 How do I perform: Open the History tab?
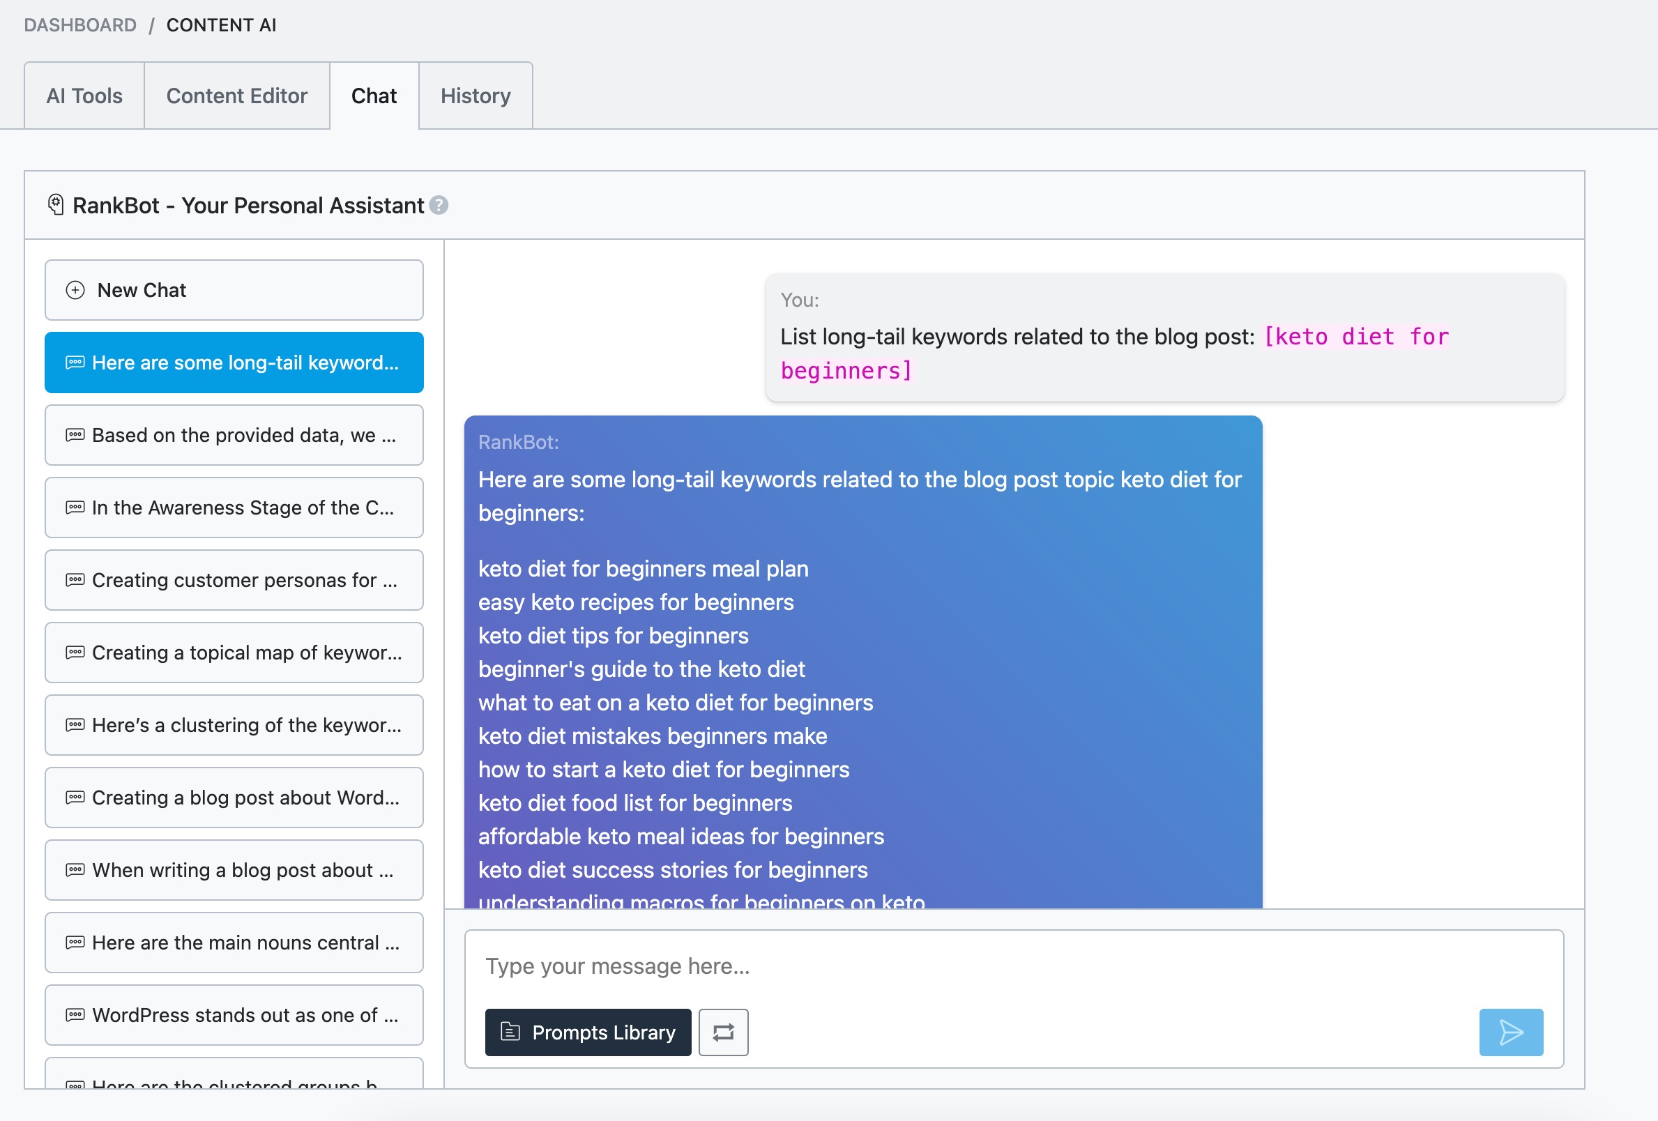[475, 96]
